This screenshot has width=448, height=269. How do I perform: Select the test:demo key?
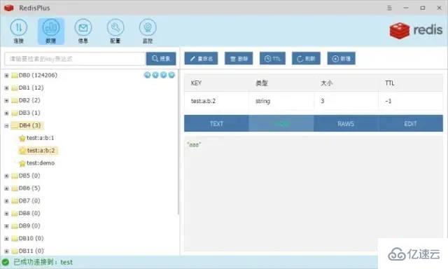pos(41,163)
